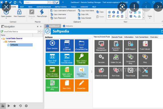Open the VIEW ribbon tab
Image resolution: width=163 pixels, height=109 pixels.
(30, 7)
